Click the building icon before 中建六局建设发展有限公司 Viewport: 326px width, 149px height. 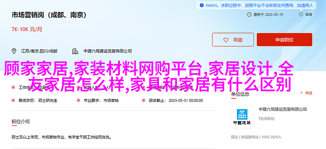pos(75,51)
